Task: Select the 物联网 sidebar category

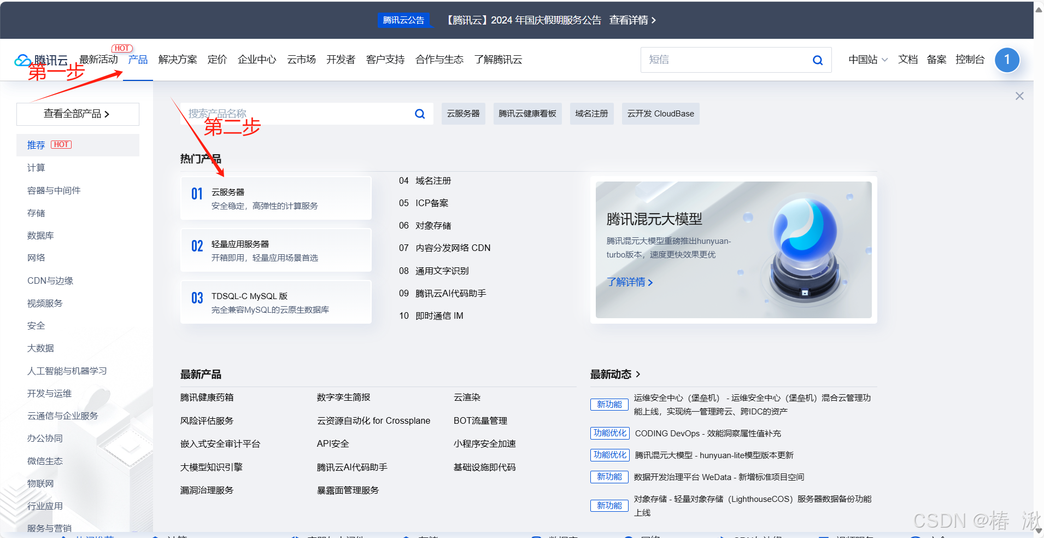Action: pos(40,484)
